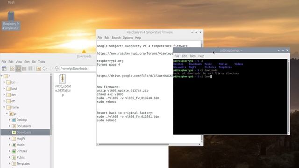Select the boot row in folder tree
This screenshot has width=299, height=168.
[x=25, y=89]
